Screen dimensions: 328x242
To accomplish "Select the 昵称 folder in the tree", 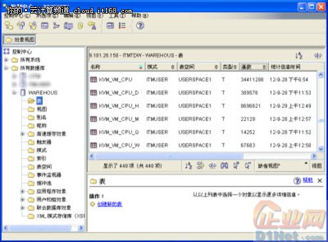I will coord(41,126).
